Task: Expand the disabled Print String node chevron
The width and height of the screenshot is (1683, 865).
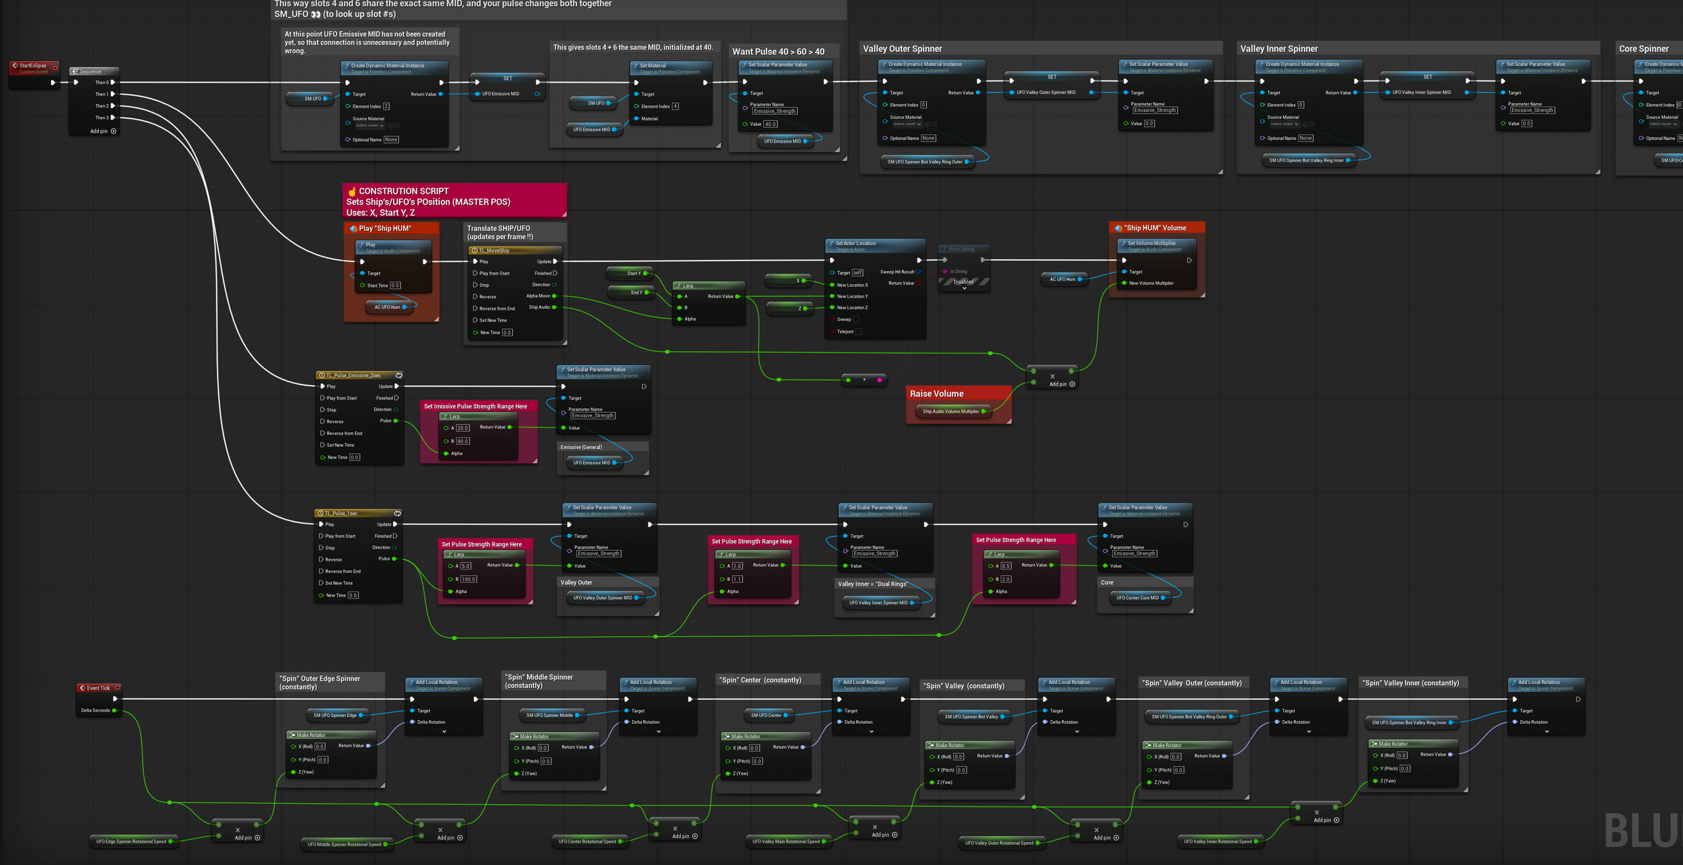Action: [x=964, y=288]
